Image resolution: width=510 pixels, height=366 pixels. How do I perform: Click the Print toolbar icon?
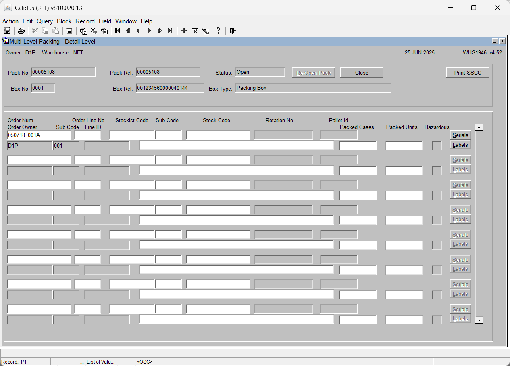coord(21,31)
